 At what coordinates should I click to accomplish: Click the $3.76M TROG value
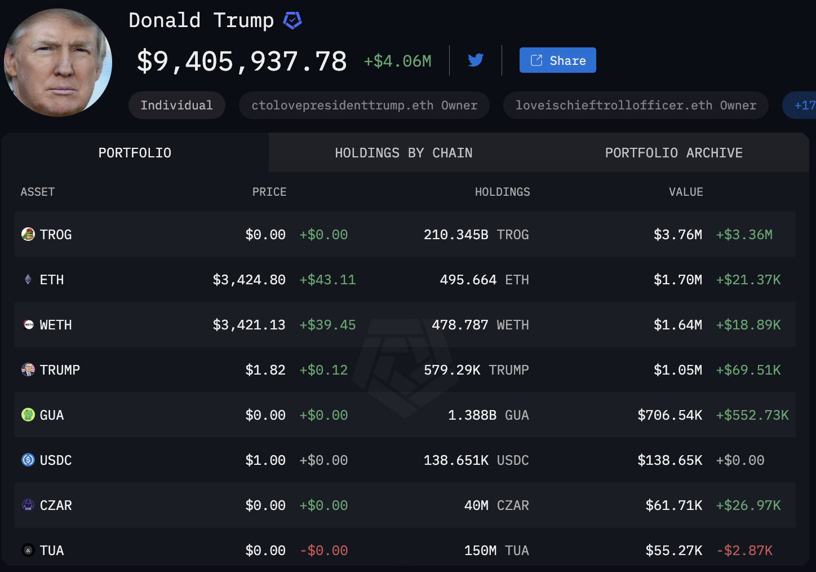pos(678,235)
